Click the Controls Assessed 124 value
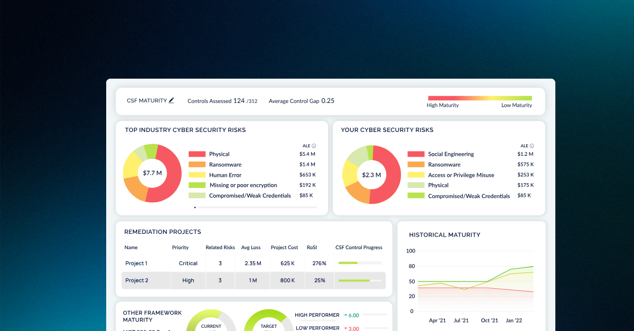This screenshot has width=634, height=331. [x=239, y=101]
